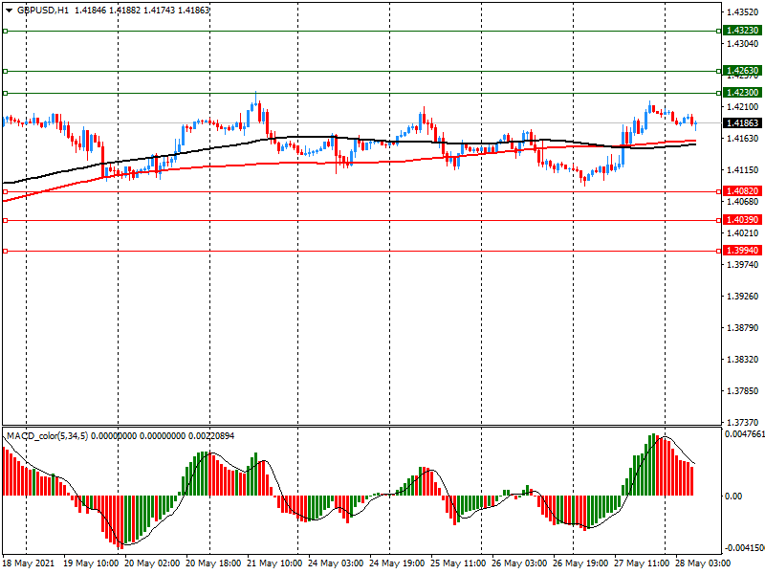Click the 24 May 19:00 time label
765x574 pixels.
(x=395, y=564)
